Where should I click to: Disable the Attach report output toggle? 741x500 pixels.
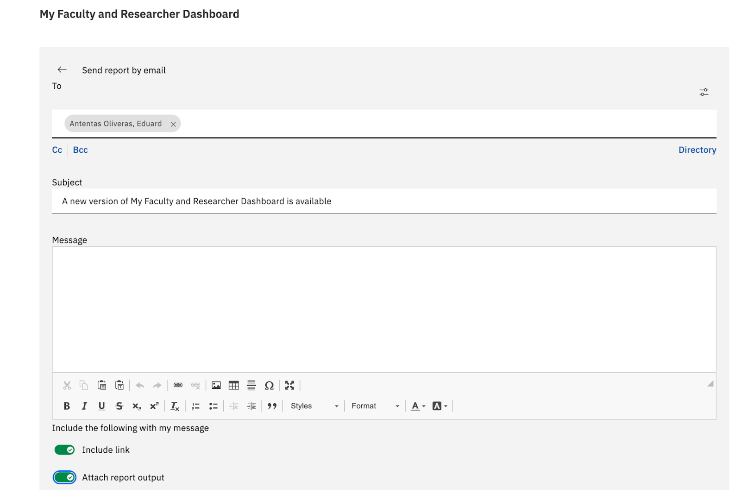point(64,477)
